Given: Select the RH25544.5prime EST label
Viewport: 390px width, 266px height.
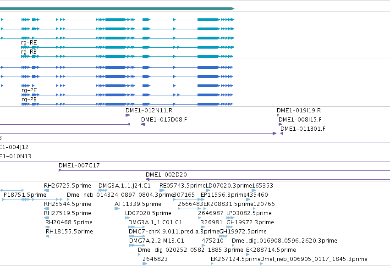Looking at the screenshot, I should pos(67,204).
